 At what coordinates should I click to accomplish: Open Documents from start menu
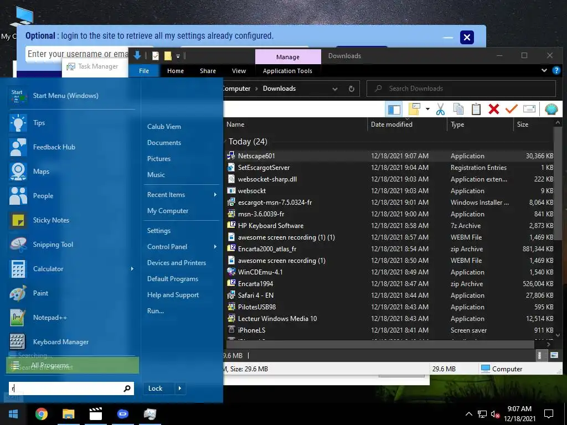point(164,143)
